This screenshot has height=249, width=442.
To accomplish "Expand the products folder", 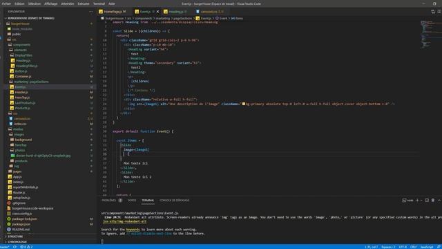I will point(21,161).
